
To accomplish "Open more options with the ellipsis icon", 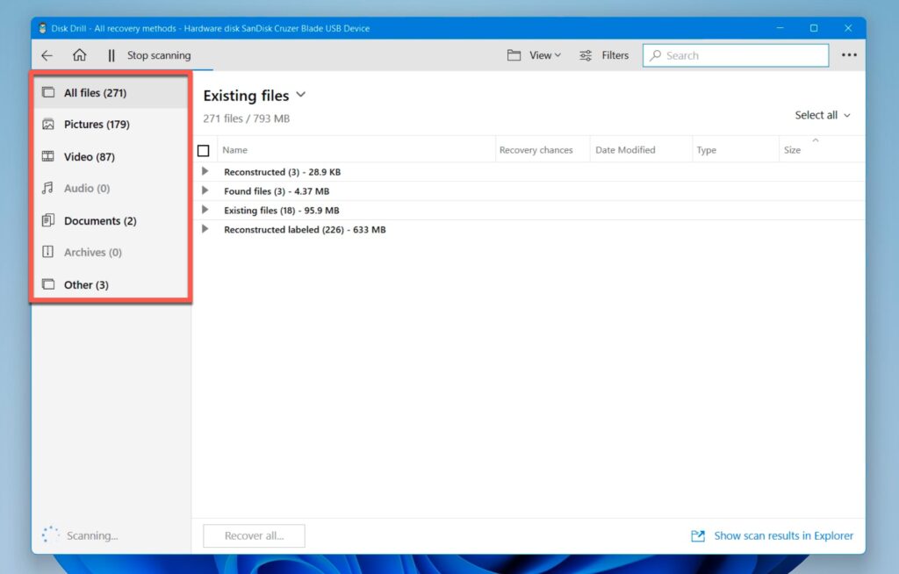I will pos(848,54).
